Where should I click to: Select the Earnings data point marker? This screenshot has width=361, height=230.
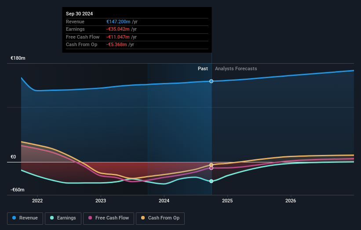point(211,181)
